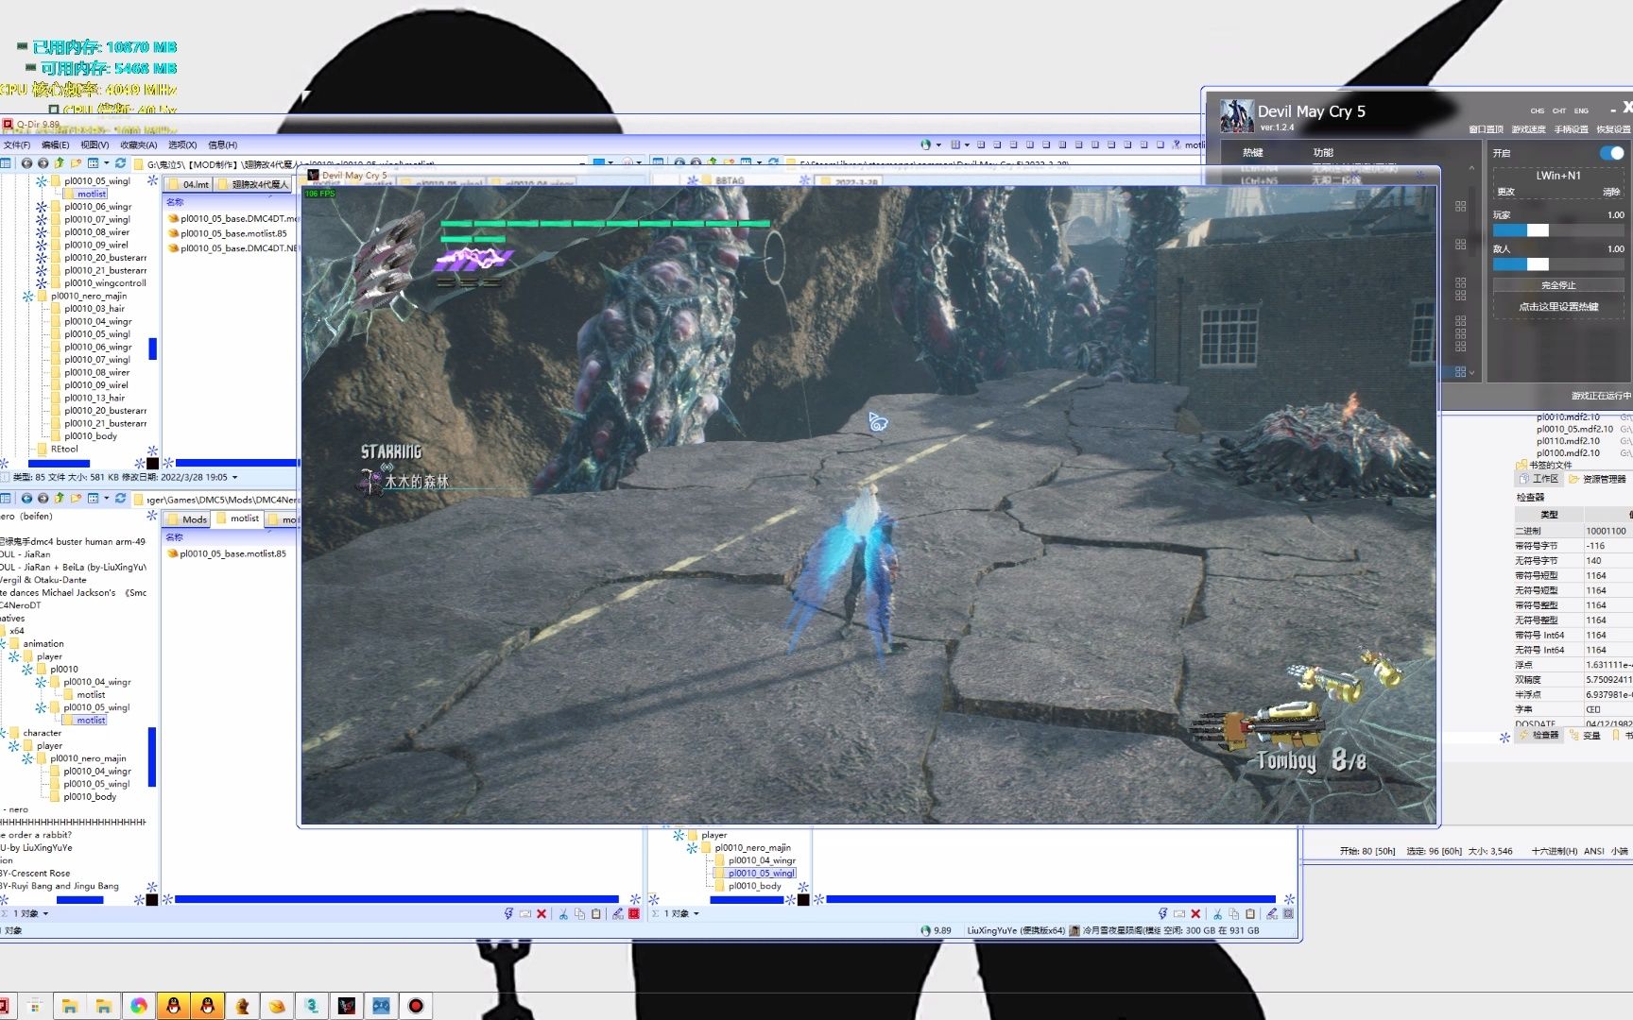Screen dimensions: 1633x1020
Task: Switch trainer language to CHS
Action: click(1538, 110)
